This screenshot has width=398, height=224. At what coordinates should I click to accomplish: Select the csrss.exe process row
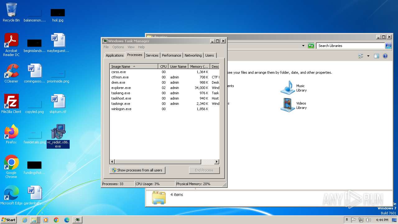[x=164, y=72]
